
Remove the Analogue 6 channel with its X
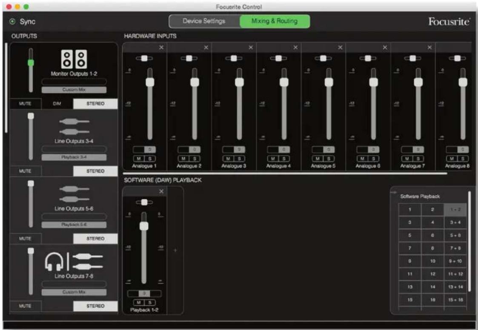[385, 47]
